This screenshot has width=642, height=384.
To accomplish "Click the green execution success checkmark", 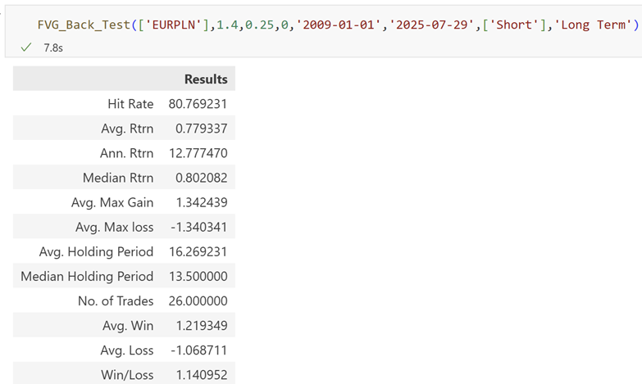I will click(25, 47).
